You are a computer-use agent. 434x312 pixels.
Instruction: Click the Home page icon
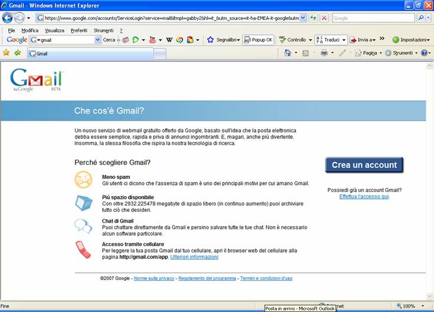[288, 52]
